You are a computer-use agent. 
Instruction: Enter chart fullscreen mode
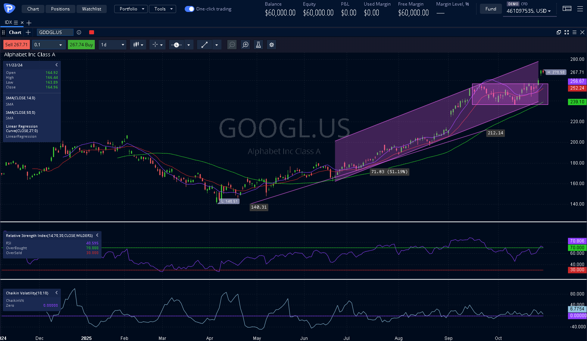pos(566,32)
